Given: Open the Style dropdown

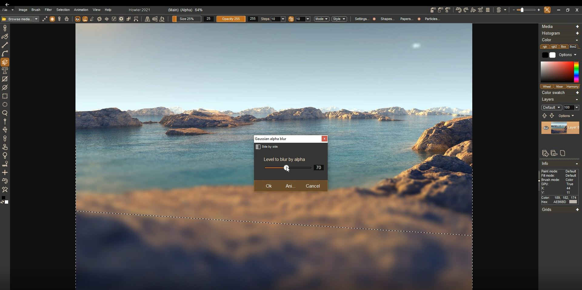Looking at the screenshot, I should pyautogui.click(x=339, y=19).
